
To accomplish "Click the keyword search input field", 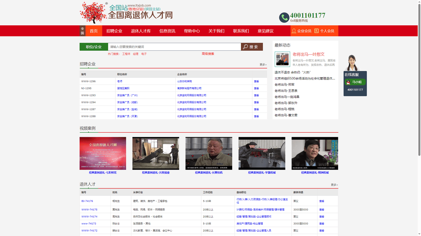I will (175, 47).
